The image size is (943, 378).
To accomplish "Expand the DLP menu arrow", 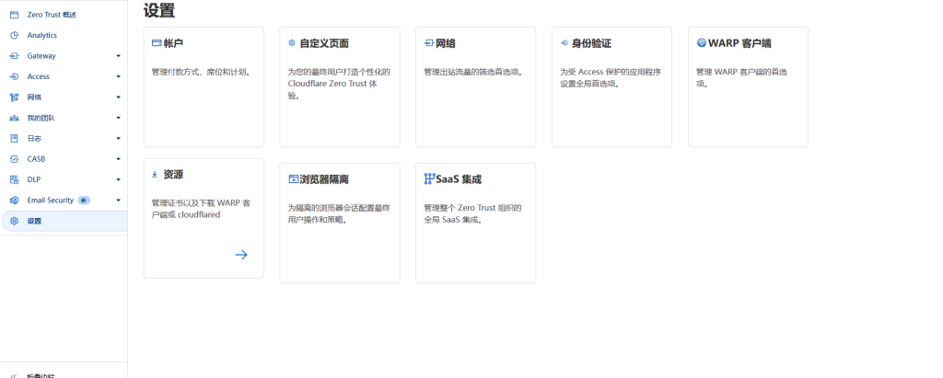I will pyautogui.click(x=119, y=179).
